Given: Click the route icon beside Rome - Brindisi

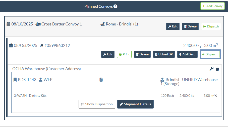Looking at the screenshot, I should click(102, 24).
